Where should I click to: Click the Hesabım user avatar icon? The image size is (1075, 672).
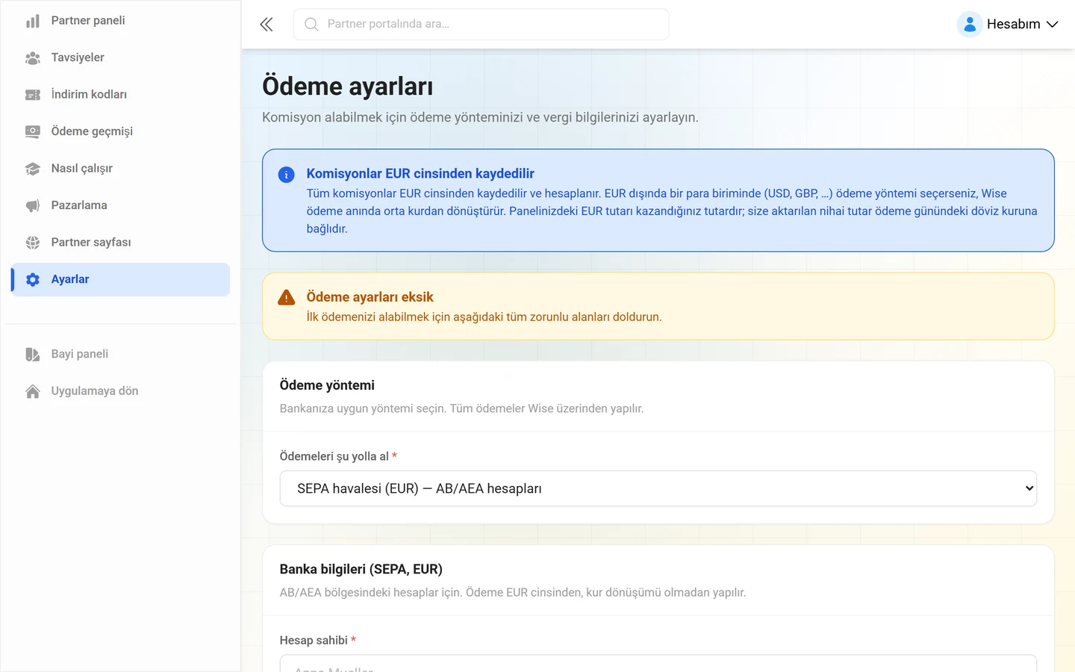click(969, 25)
